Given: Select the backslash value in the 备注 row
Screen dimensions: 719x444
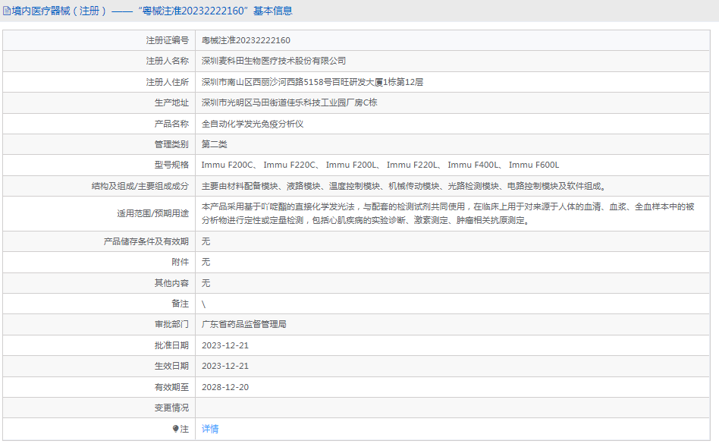Looking at the screenshot, I should click(x=203, y=304).
